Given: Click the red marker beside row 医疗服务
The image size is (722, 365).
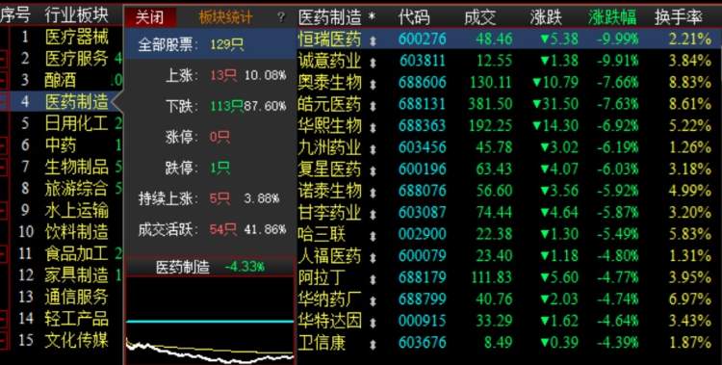Looking at the screenshot, I should (4, 59).
